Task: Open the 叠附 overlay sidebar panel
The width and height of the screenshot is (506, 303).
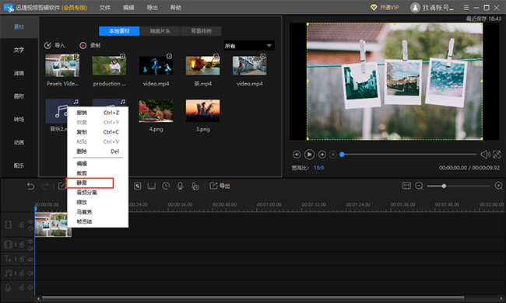Action: (19, 96)
